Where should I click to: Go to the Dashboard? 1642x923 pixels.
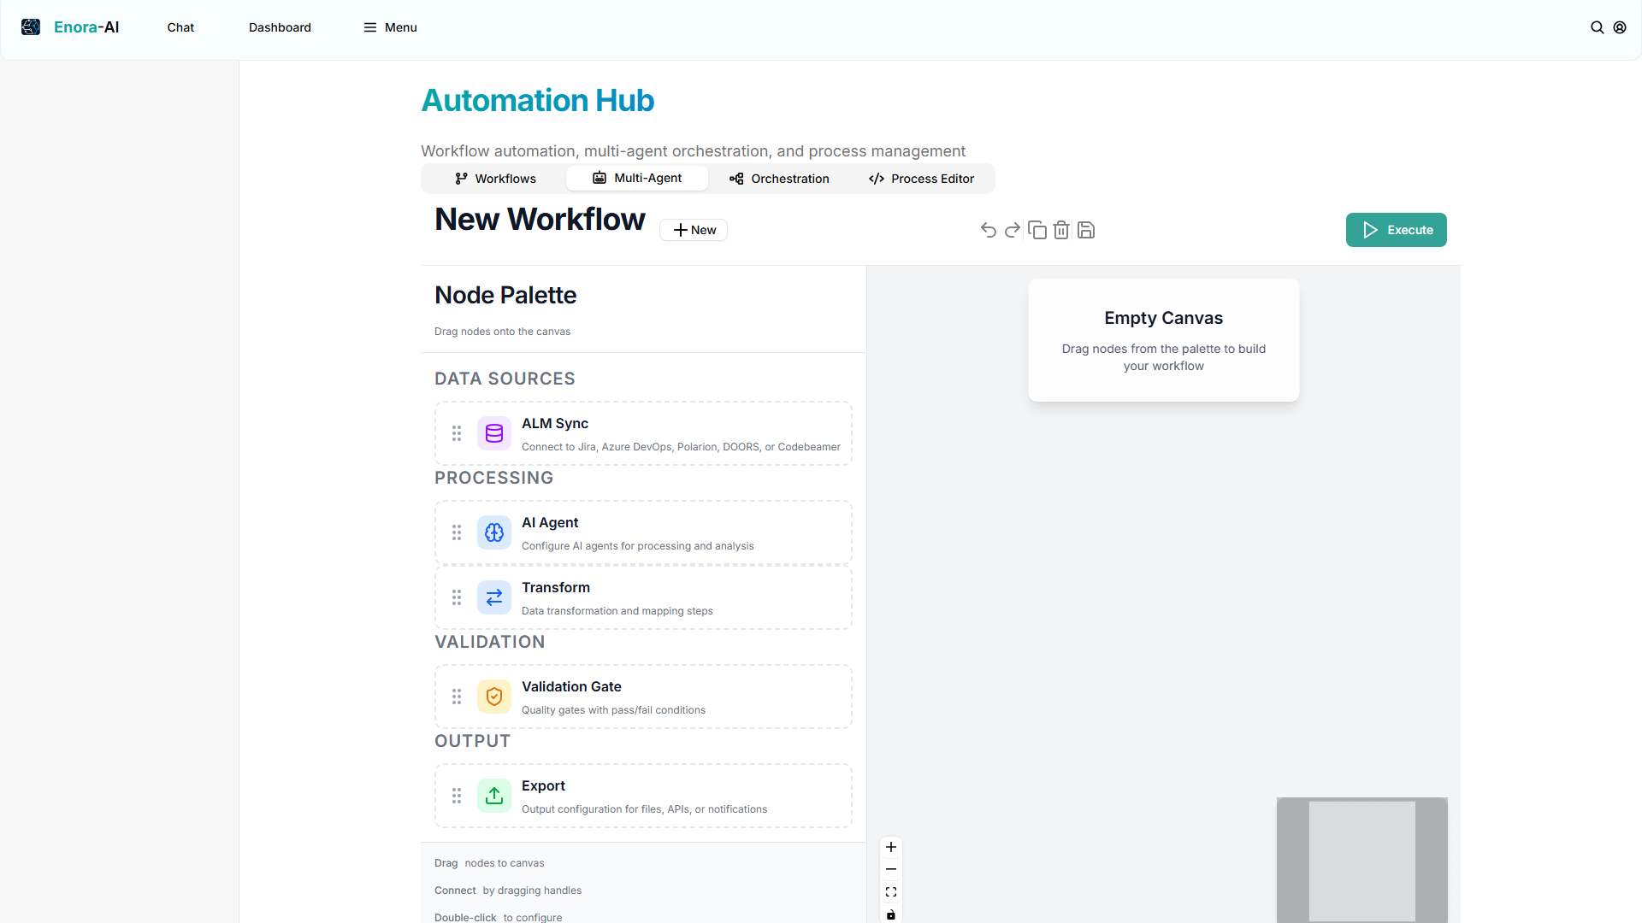pos(280,26)
